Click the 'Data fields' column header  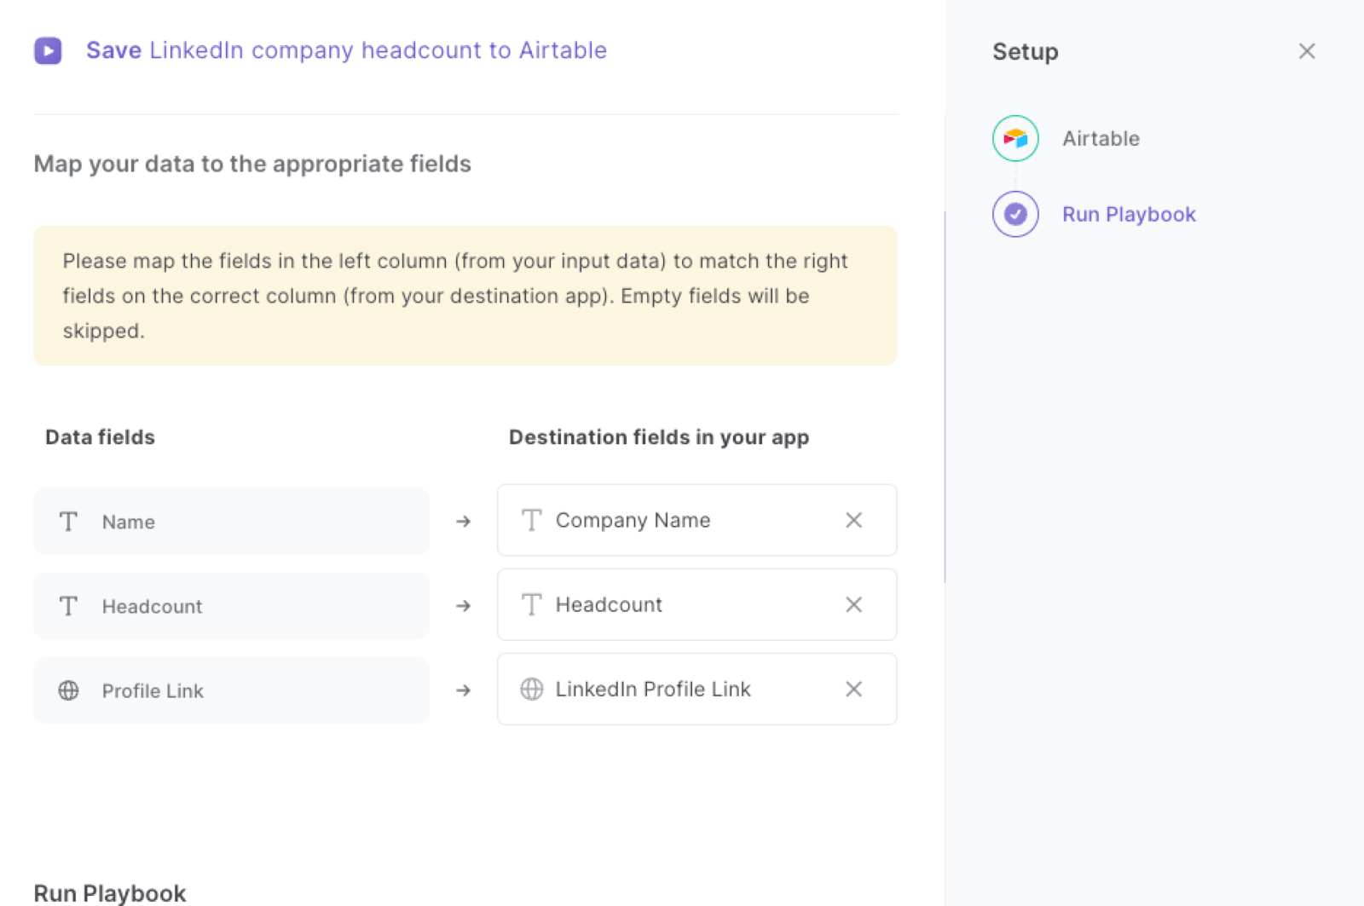coord(100,437)
